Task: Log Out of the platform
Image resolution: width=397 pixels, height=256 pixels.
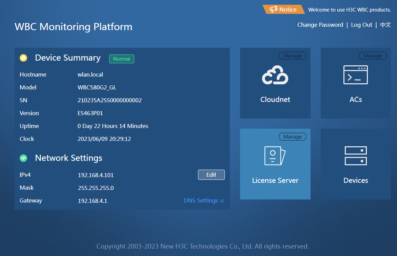Action: click(361, 25)
